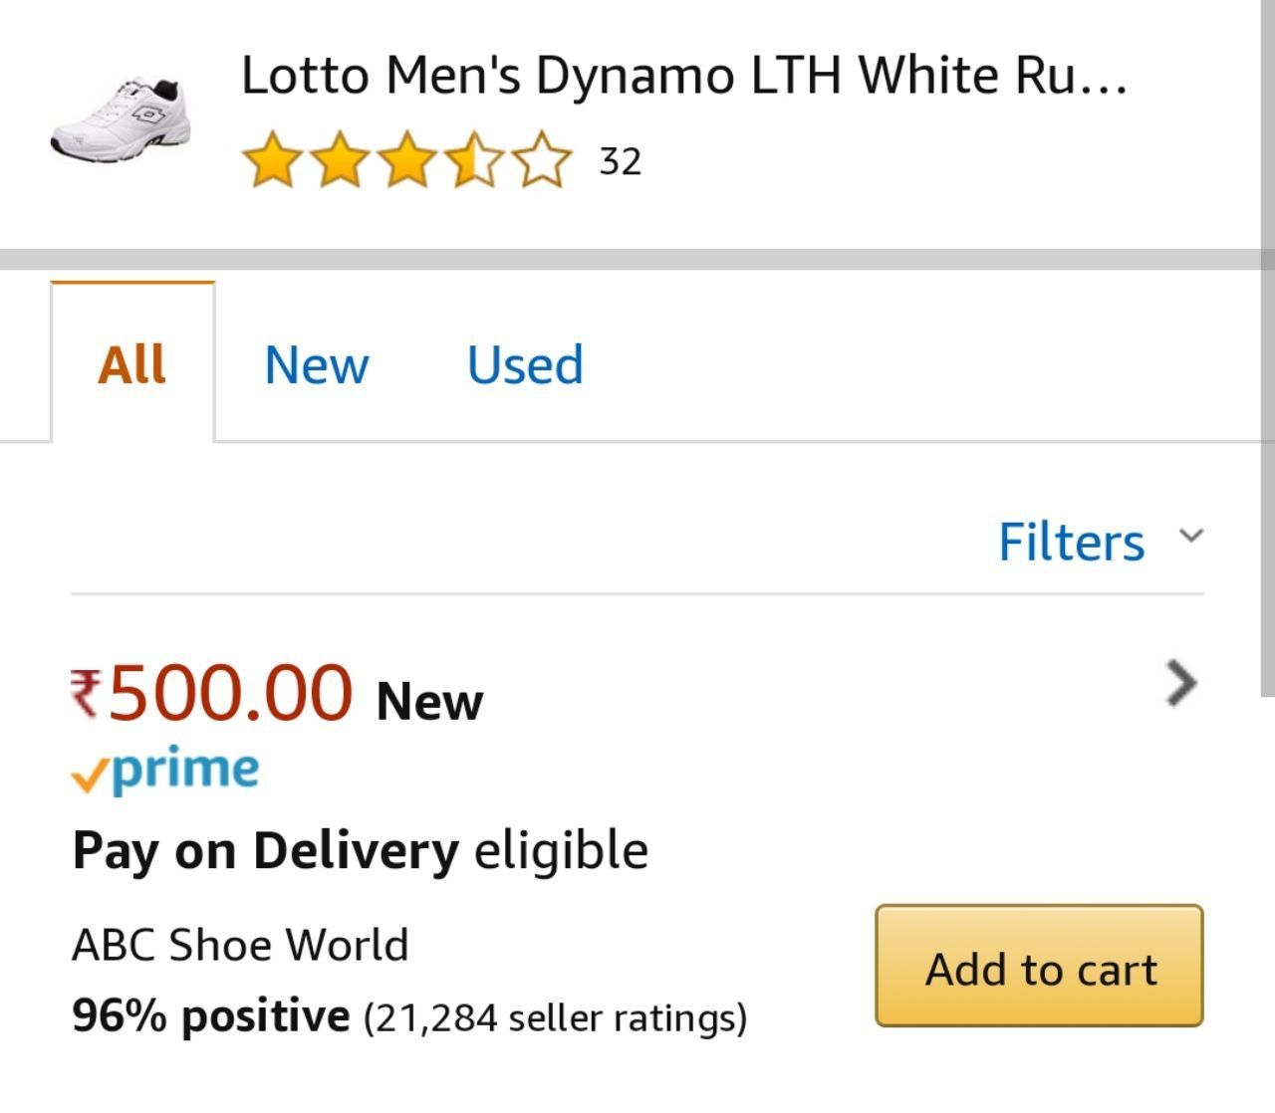1275x1113 pixels.
Task: Click the ₹500.00 price
Action: 211,691
